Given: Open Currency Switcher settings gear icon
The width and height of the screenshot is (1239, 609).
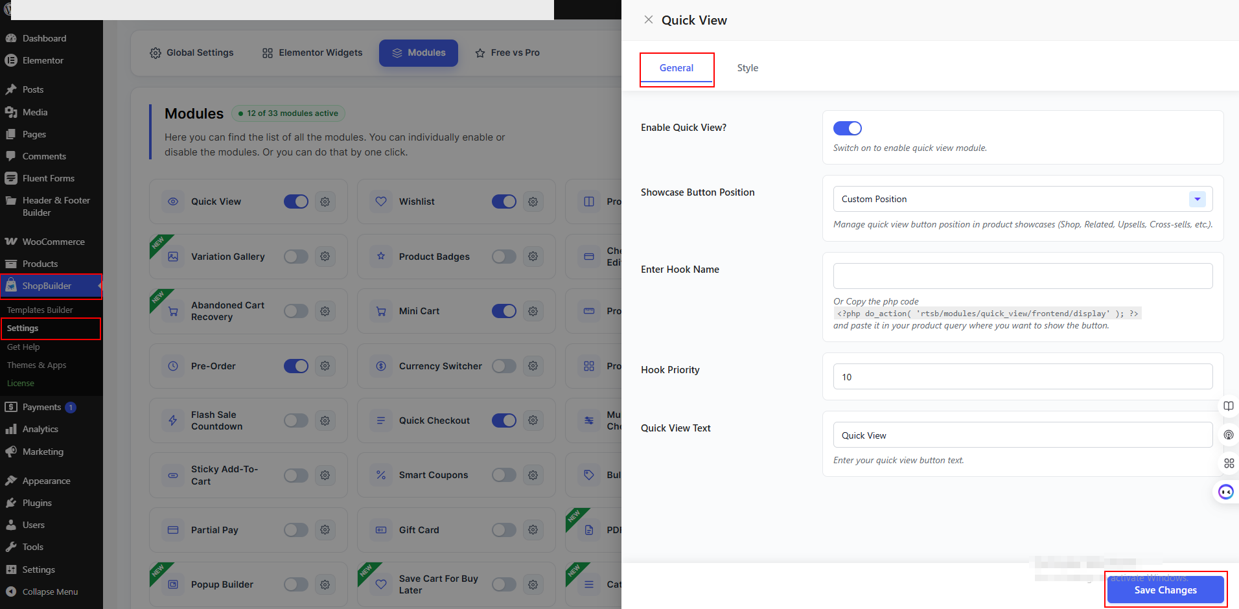Looking at the screenshot, I should pyautogui.click(x=533, y=366).
